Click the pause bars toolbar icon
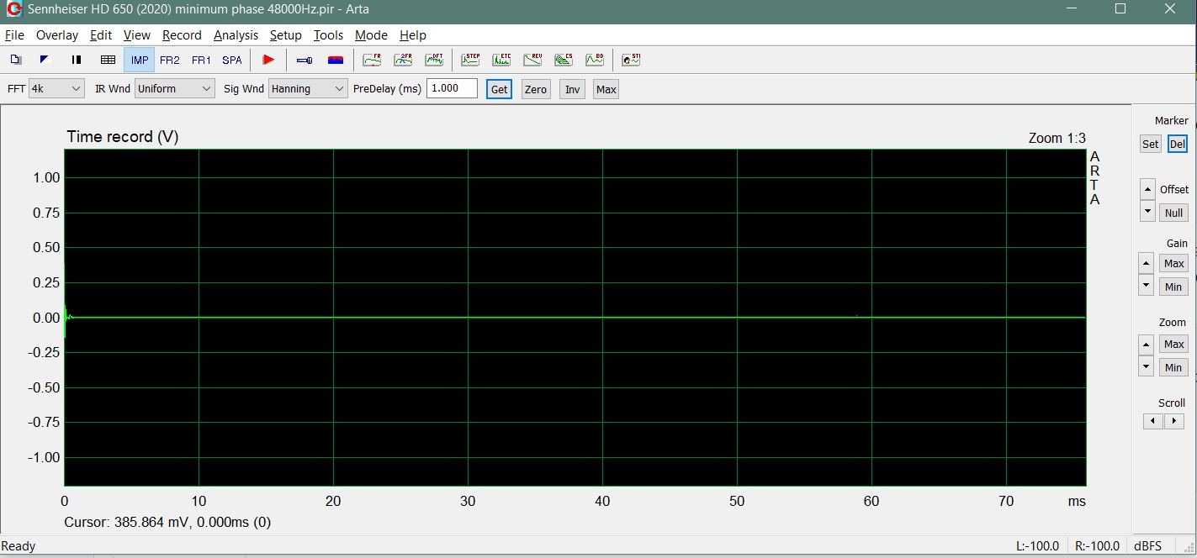The image size is (1197, 558). [x=77, y=60]
